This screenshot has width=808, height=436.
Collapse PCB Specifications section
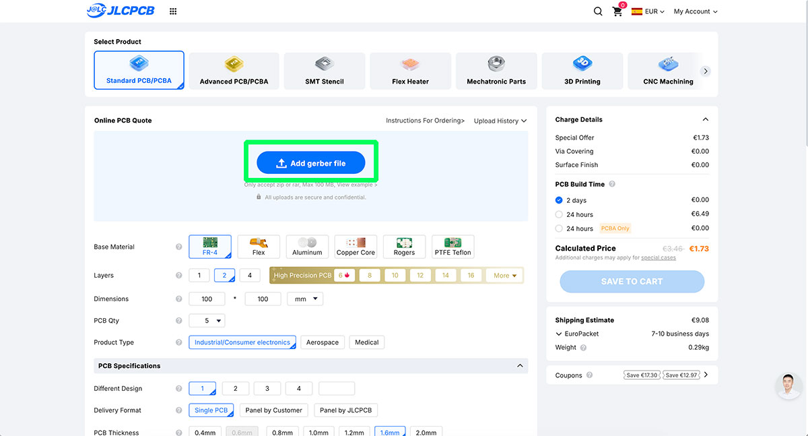click(x=520, y=366)
